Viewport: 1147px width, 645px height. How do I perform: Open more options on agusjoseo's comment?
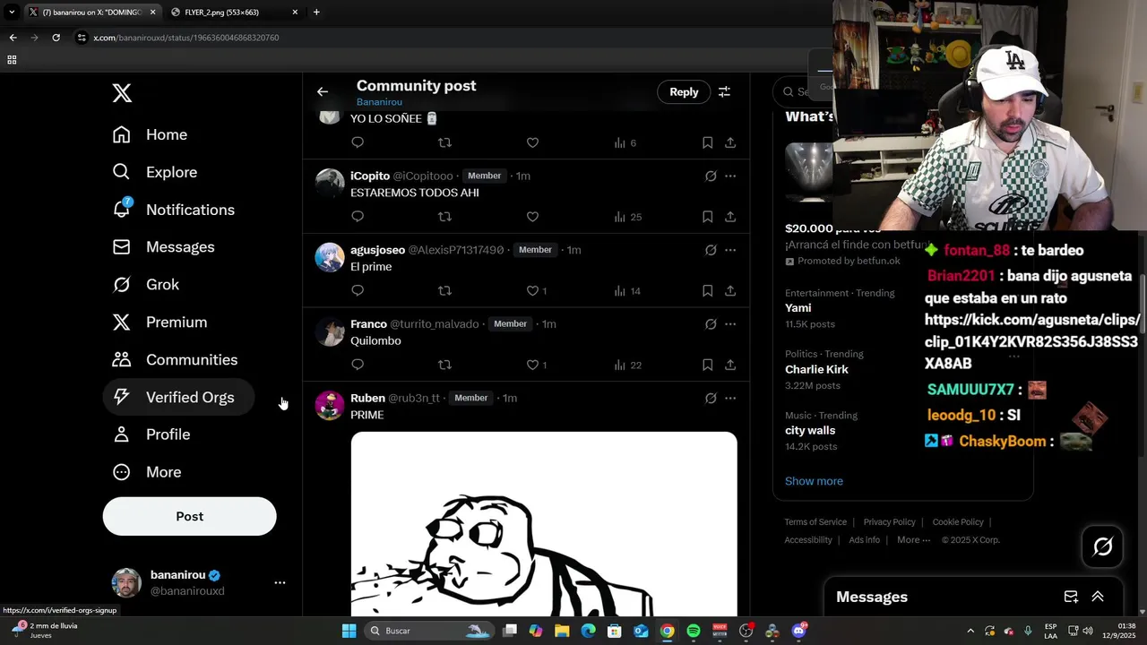(730, 250)
